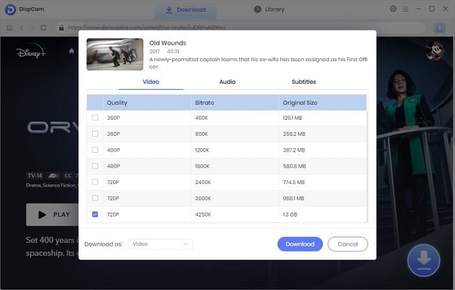Click the blue Download button

[300, 244]
